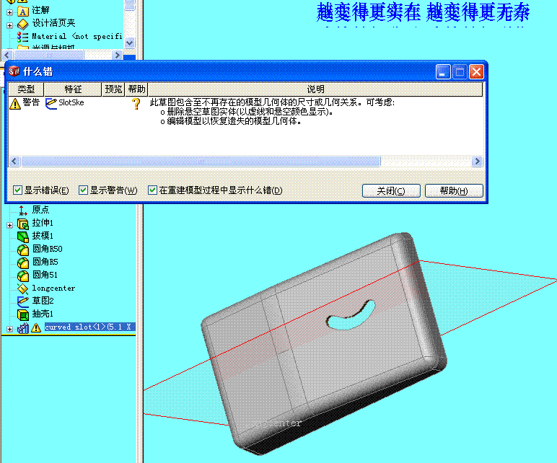
Task: Open help via the yellow question mark
Action: coord(136,104)
